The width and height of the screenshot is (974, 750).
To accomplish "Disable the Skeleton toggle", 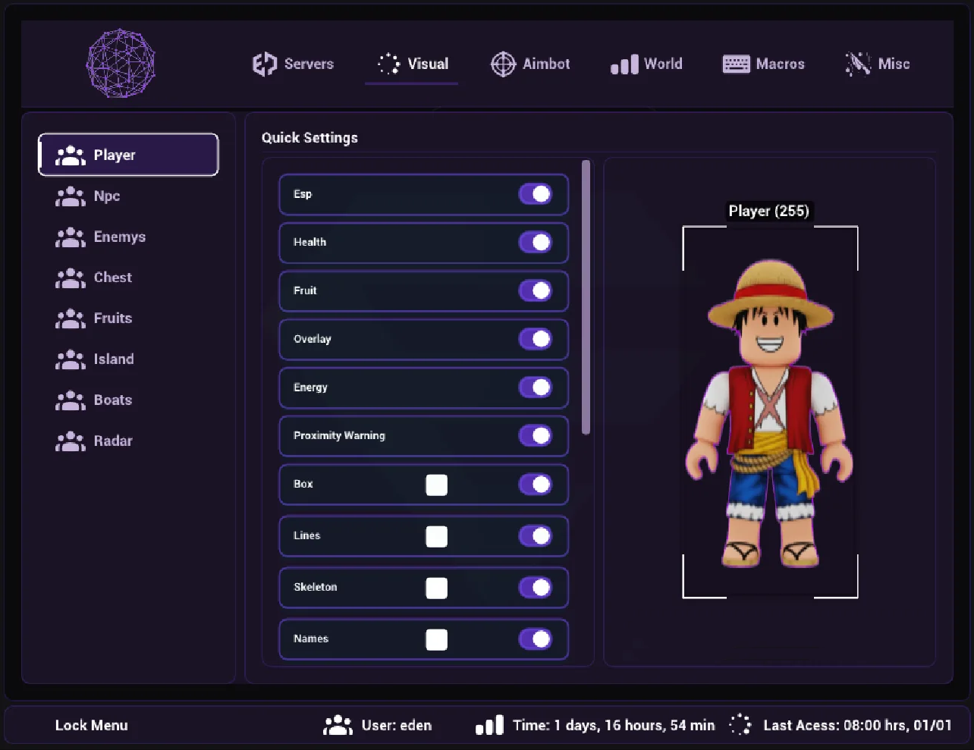I will click(536, 588).
